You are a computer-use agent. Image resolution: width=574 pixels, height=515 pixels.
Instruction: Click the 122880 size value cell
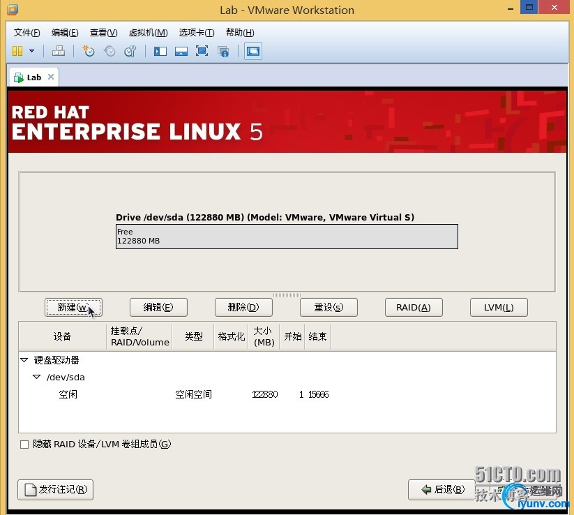pos(264,394)
